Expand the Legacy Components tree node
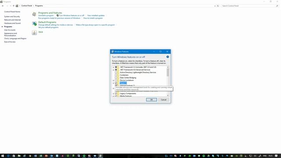 [113, 93]
